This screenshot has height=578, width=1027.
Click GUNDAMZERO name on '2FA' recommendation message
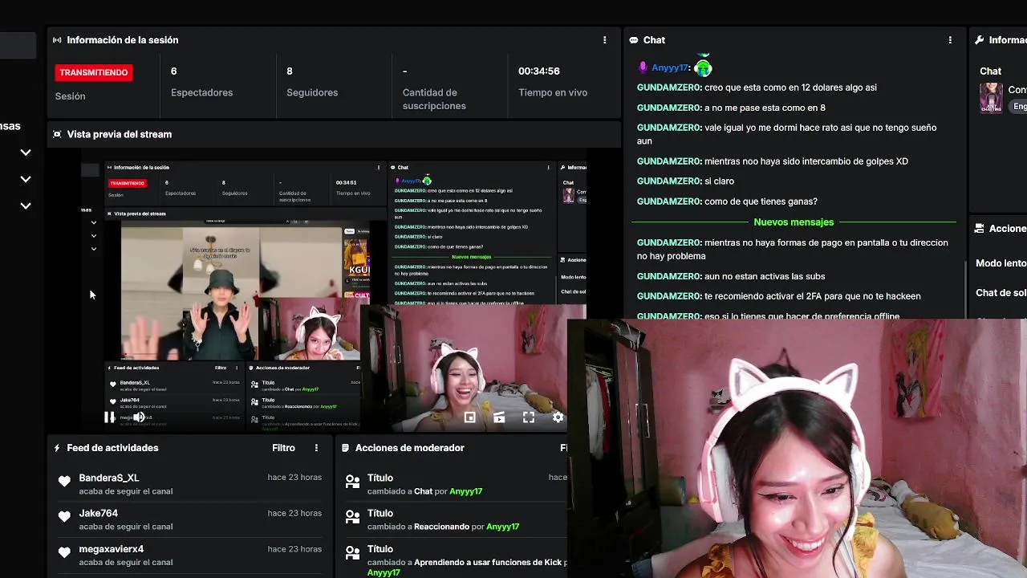point(669,296)
